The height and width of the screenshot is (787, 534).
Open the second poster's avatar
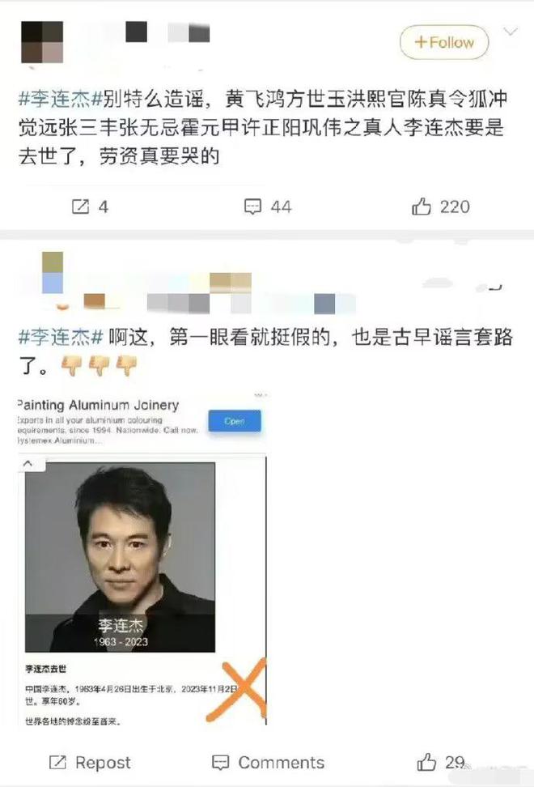click(52, 273)
